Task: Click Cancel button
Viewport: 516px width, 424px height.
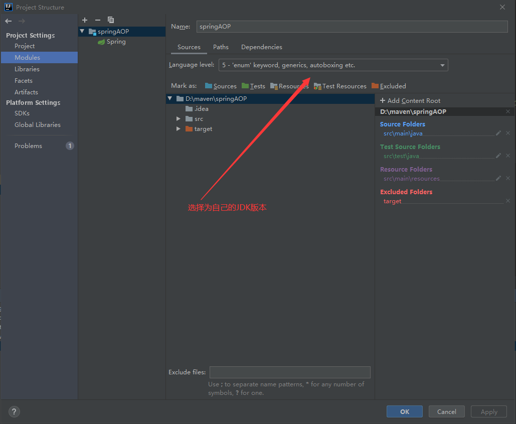Action: pos(447,411)
